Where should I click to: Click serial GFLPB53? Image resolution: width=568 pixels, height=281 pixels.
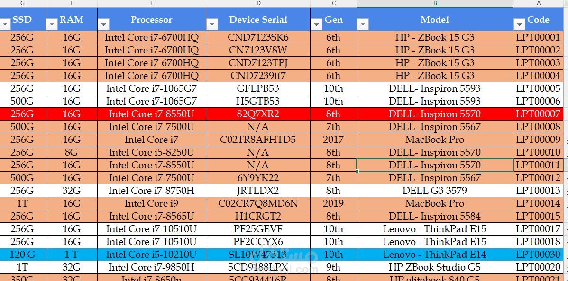pos(258,88)
